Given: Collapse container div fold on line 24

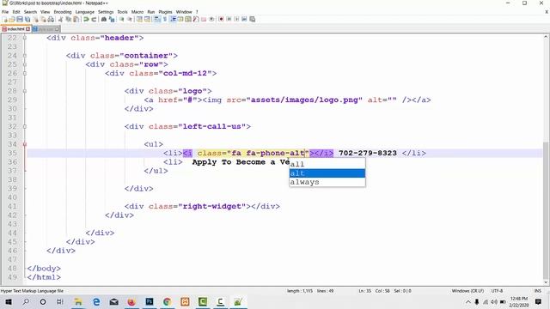Looking at the screenshot, I should coord(25,56).
